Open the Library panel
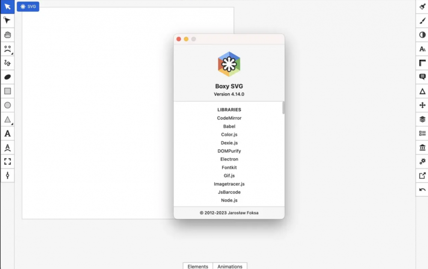Viewport: 428px width, 269px height. (x=422, y=148)
